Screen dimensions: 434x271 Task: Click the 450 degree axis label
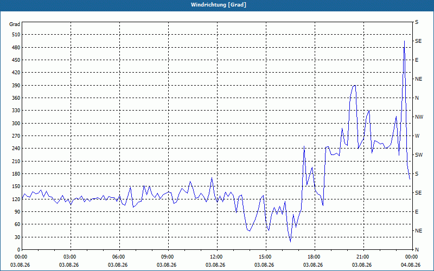coord(17,60)
